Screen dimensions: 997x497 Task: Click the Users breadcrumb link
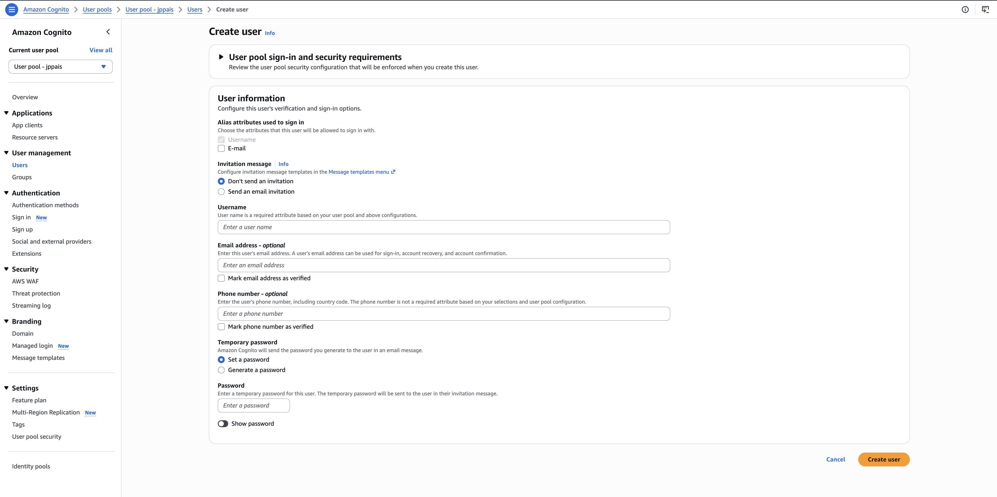pos(195,10)
